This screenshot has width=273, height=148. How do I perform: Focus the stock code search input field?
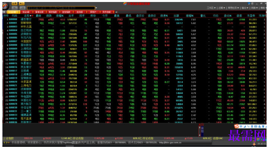click(x=61, y=8)
